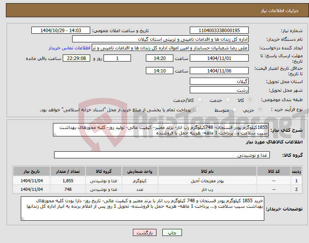Image resolution: width=309 pixels, height=243 pixels.
Task: Click the quantity cell 748
Action: point(68,189)
